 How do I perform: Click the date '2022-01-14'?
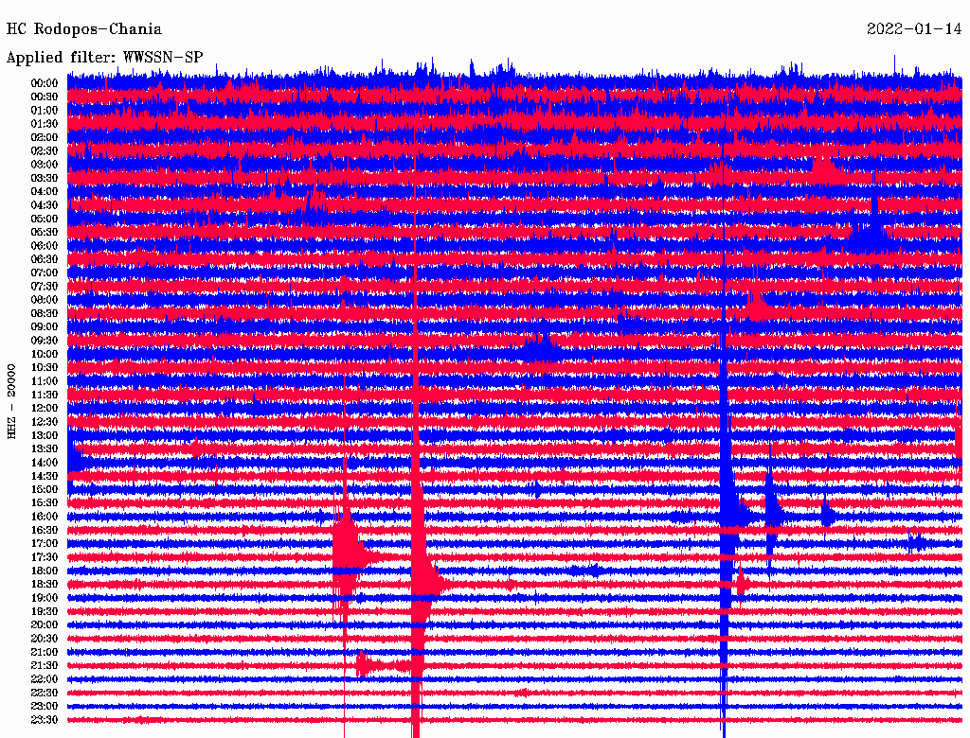[914, 29]
